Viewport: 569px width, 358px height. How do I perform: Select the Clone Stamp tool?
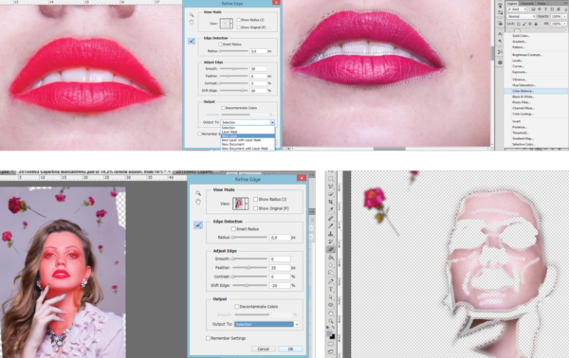point(331,234)
